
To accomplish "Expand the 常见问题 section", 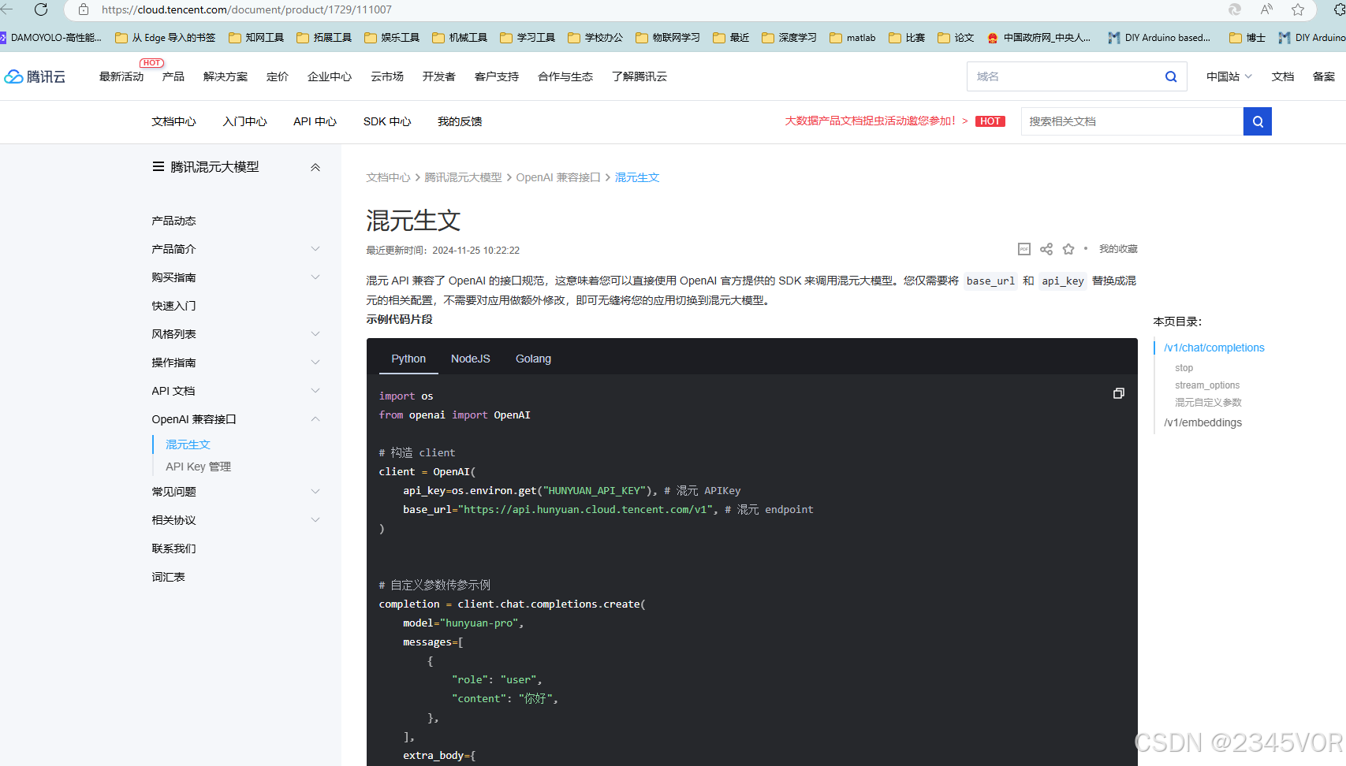I will pos(315,492).
